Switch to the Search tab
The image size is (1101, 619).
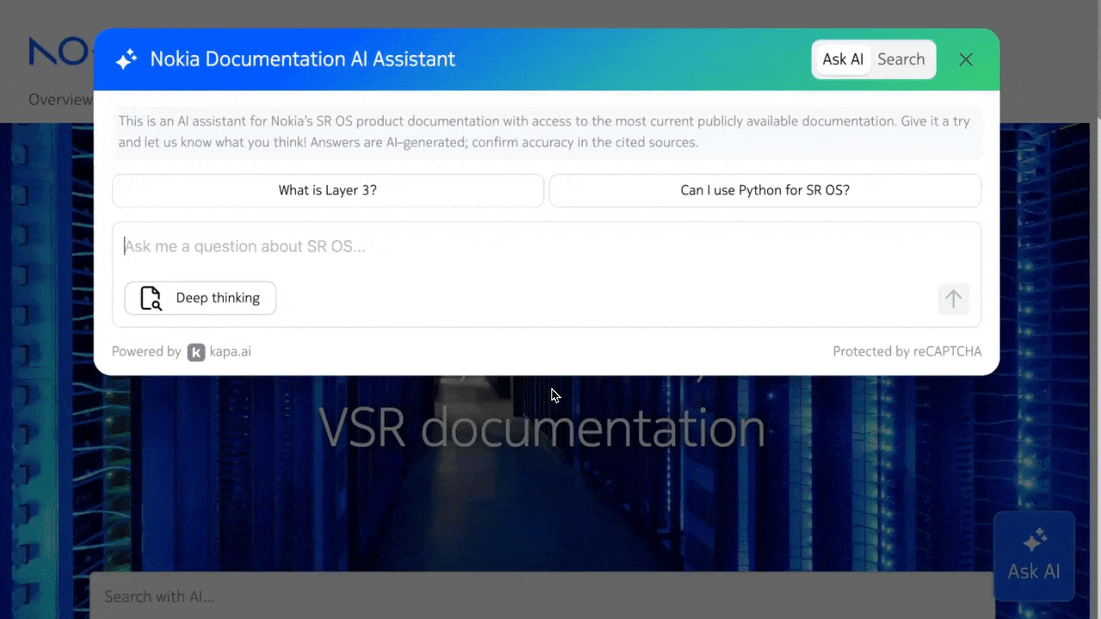tap(901, 59)
